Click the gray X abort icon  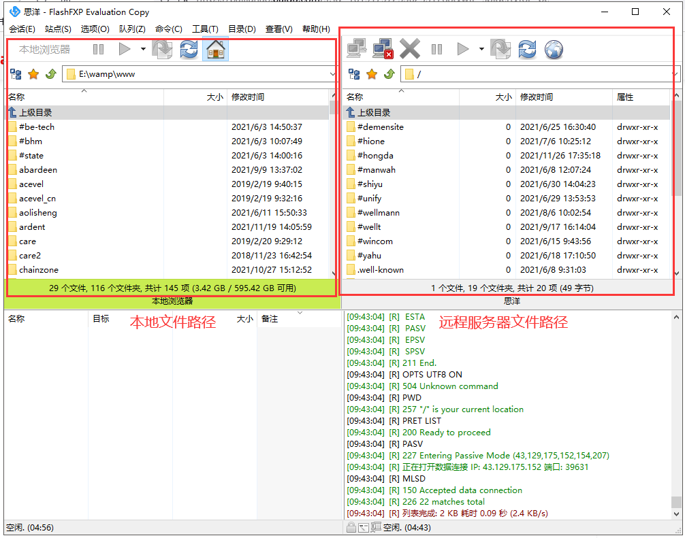click(x=410, y=50)
